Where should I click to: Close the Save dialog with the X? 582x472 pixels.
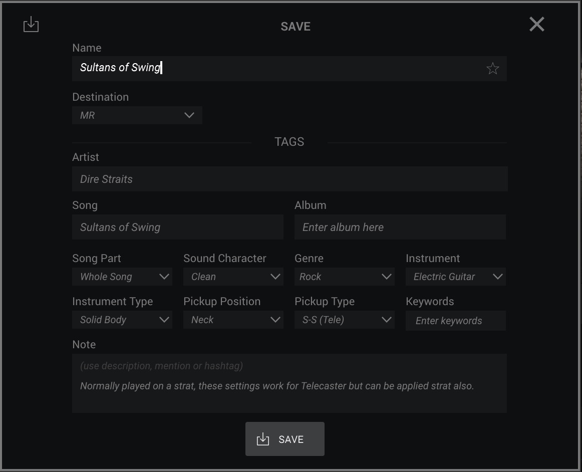(537, 25)
